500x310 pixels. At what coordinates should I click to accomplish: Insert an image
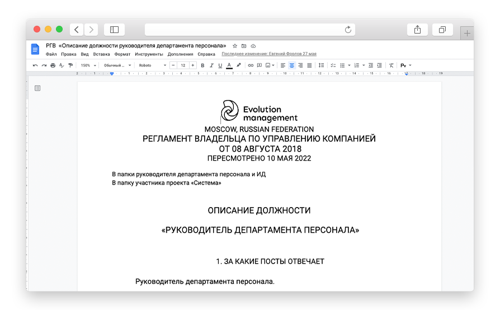(x=268, y=65)
